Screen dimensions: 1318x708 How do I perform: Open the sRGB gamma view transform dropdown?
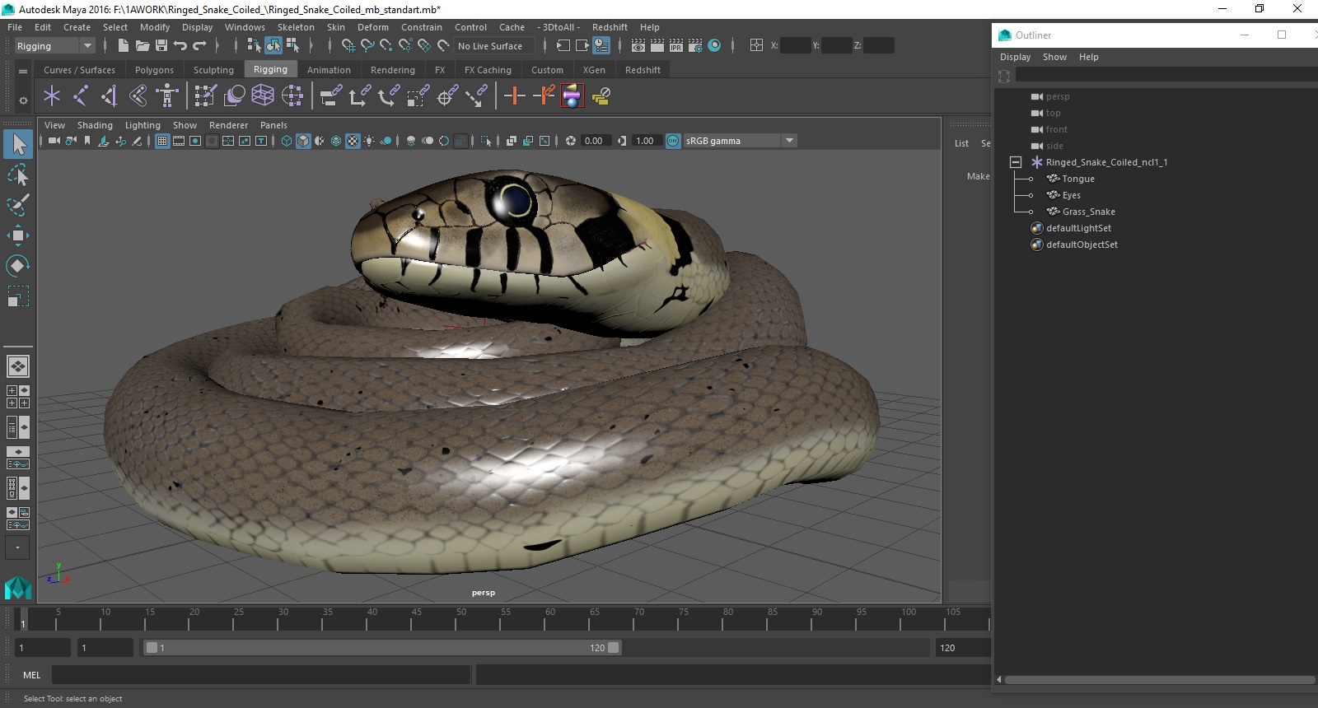[740, 141]
